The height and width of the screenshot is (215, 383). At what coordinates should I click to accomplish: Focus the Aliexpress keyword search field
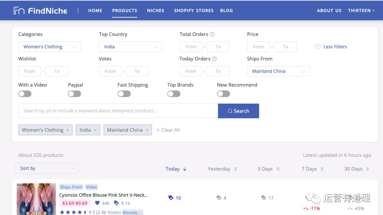(118, 111)
